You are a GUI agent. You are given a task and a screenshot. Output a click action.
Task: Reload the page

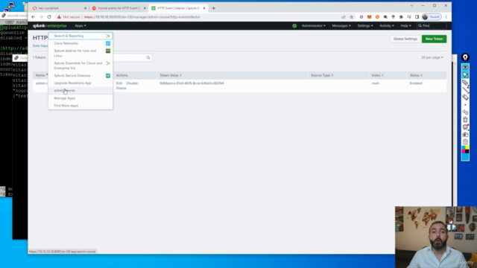49,17
